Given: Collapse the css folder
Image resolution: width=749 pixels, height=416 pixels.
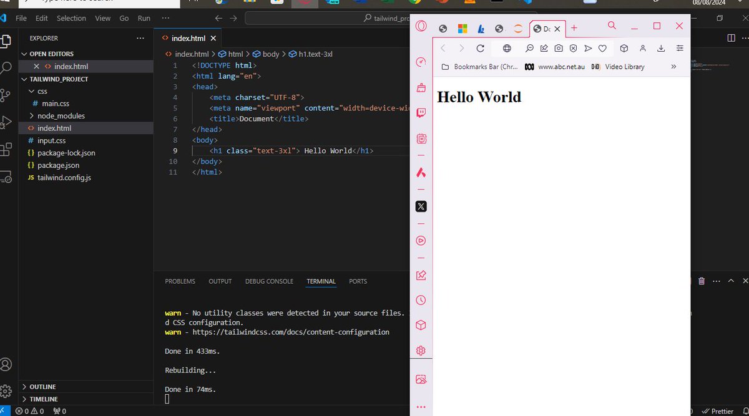Looking at the screenshot, I should click(32, 91).
